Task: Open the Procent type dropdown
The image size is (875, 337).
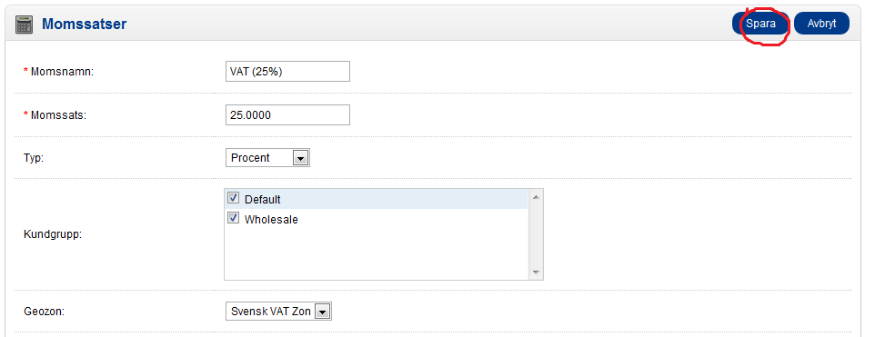Action: (x=267, y=158)
